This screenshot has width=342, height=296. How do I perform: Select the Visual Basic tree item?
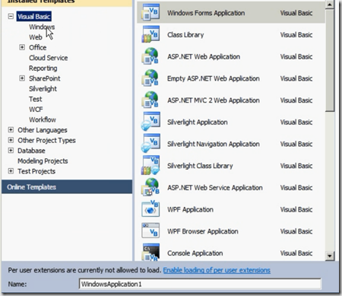click(34, 17)
